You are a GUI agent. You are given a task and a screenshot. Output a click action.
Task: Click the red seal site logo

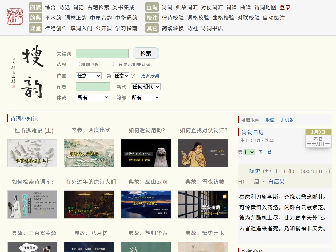15,16
